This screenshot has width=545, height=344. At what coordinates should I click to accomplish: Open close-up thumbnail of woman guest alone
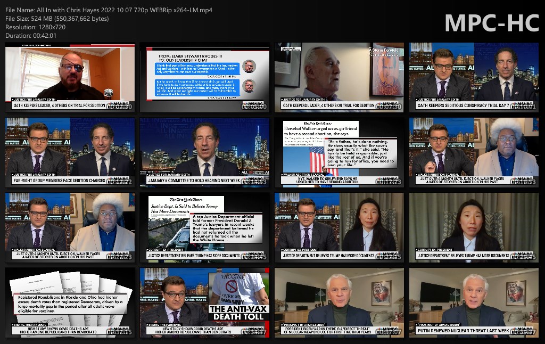click(x=474, y=227)
